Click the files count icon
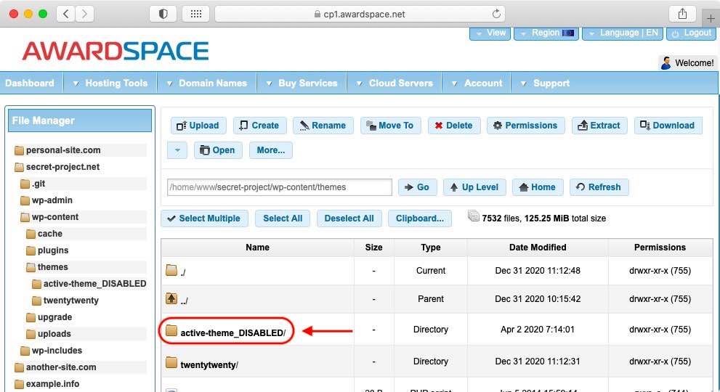 (474, 216)
